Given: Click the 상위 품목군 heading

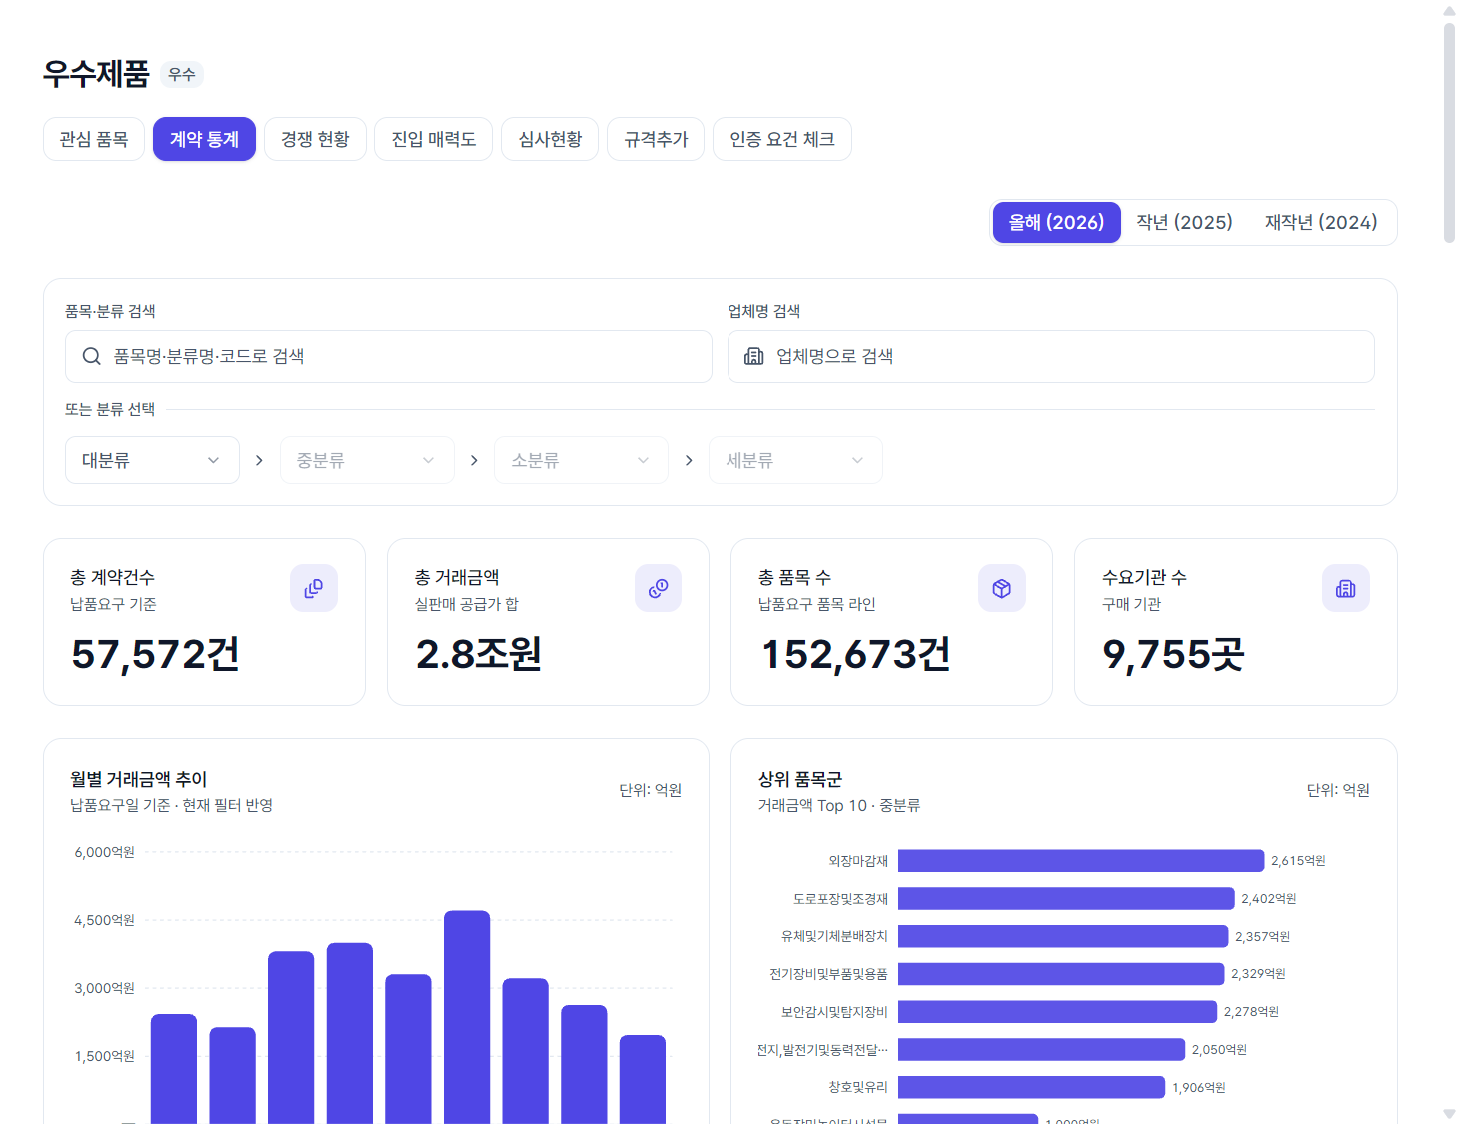Looking at the screenshot, I should pyautogui.click(x=800, y=779).
